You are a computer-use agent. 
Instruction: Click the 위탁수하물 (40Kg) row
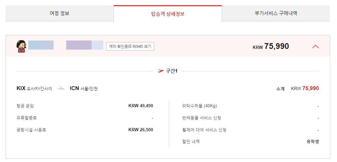tap(250, 106)
